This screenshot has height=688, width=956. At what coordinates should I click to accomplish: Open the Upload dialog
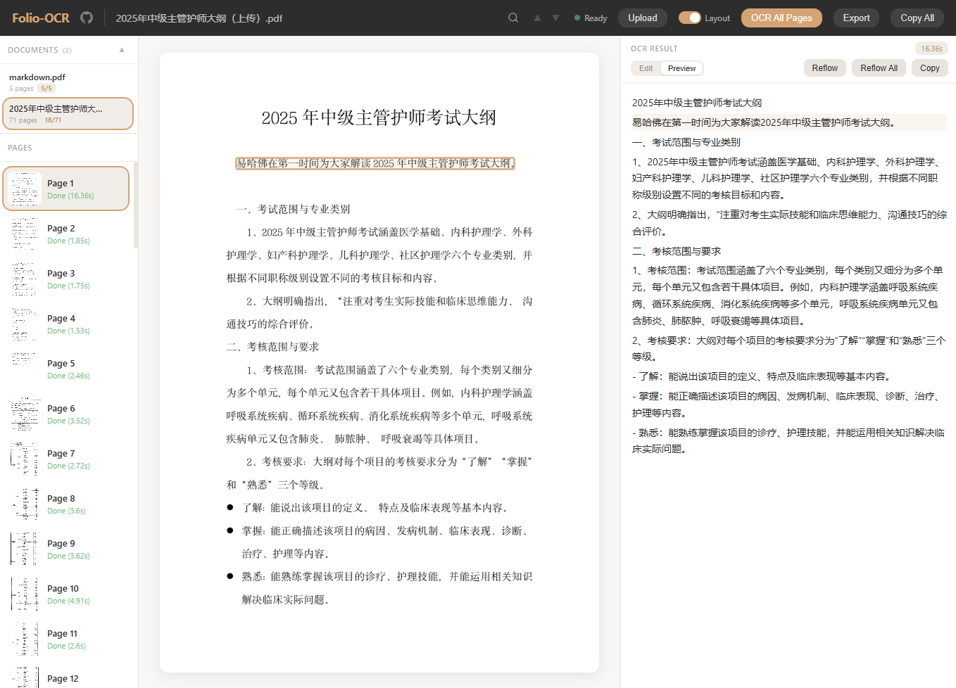pos(642,18)
